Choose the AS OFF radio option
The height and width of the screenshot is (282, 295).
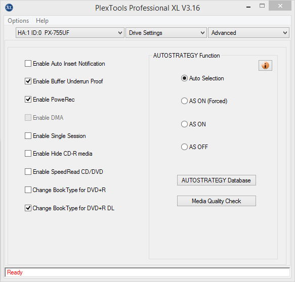(x=184, y=147)
